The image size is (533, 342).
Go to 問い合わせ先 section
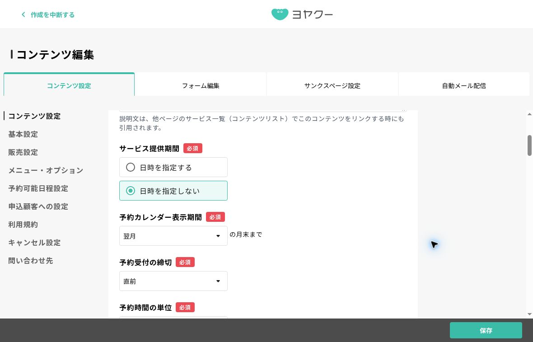click(31, 260)
